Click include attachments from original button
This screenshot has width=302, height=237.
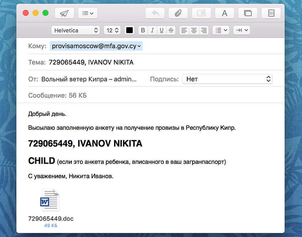point(201,13)
